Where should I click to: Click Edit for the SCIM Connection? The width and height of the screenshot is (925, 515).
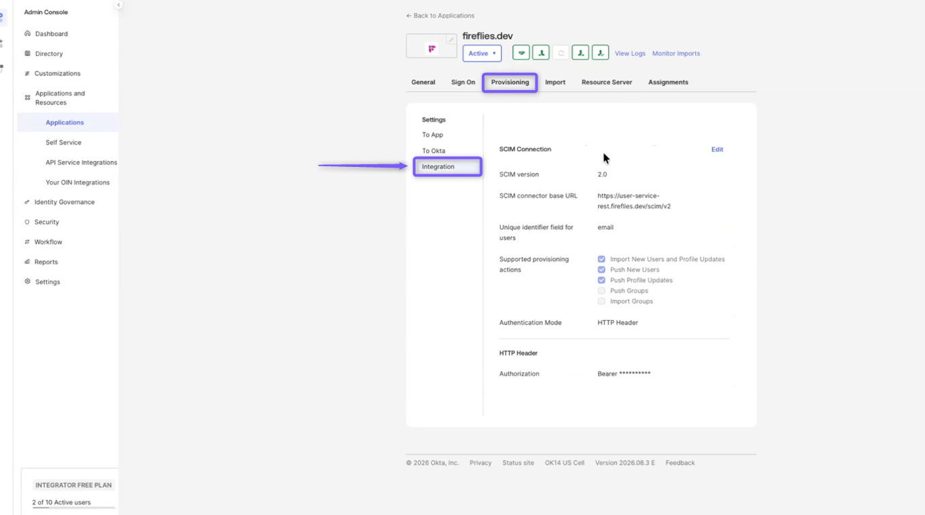click(x=717, y=149)
